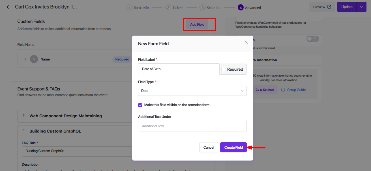
Task: Click the Name field avatar icon
Action: coord(34,59)
